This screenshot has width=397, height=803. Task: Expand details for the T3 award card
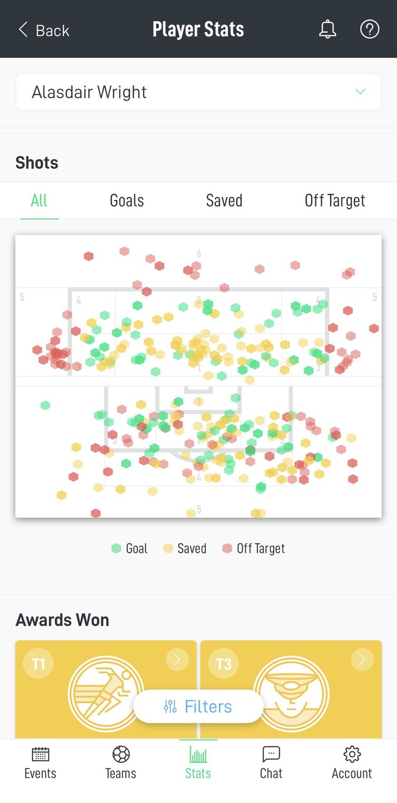[361, 659]
